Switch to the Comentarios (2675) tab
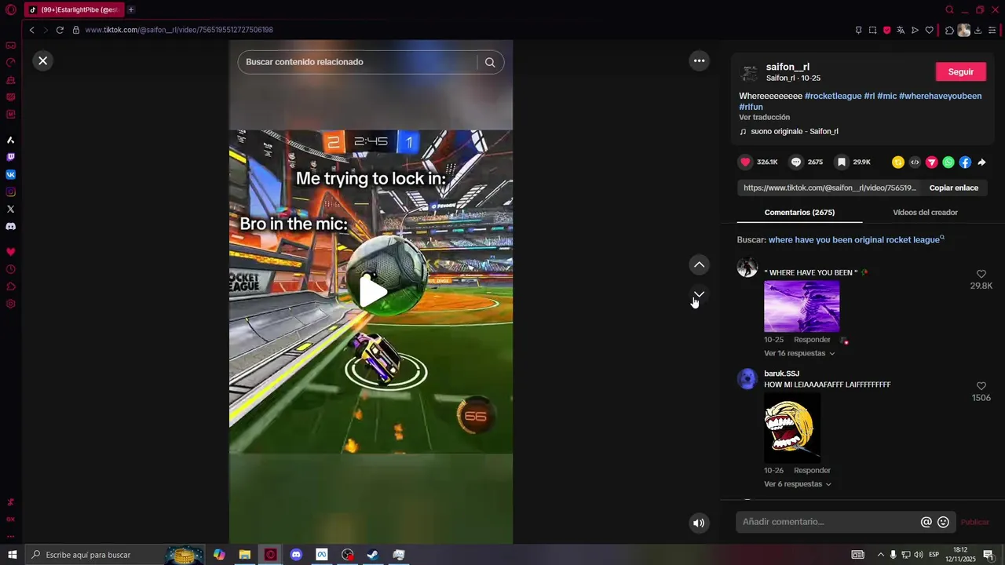This screenshot has width=1005, height=565. [799, 213]
